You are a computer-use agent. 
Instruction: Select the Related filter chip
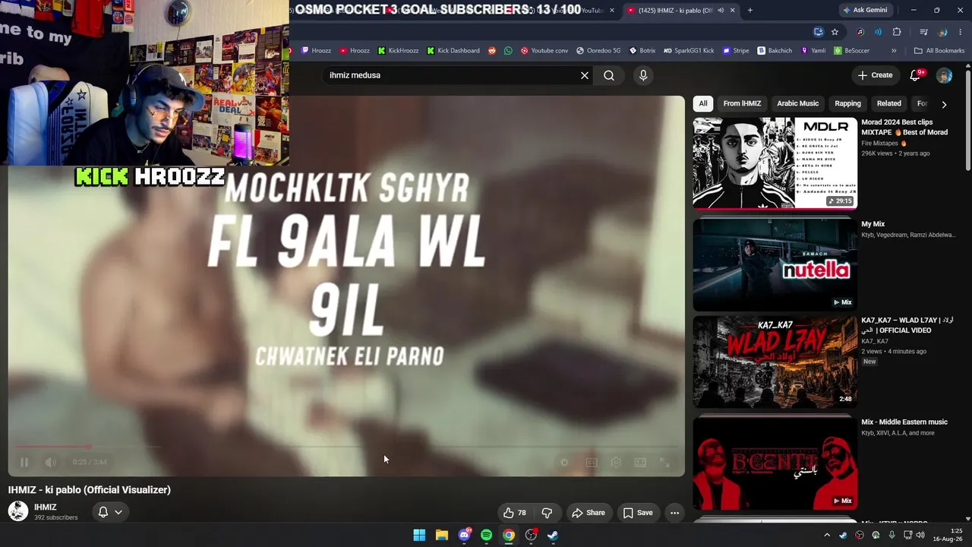click(889, 103)
